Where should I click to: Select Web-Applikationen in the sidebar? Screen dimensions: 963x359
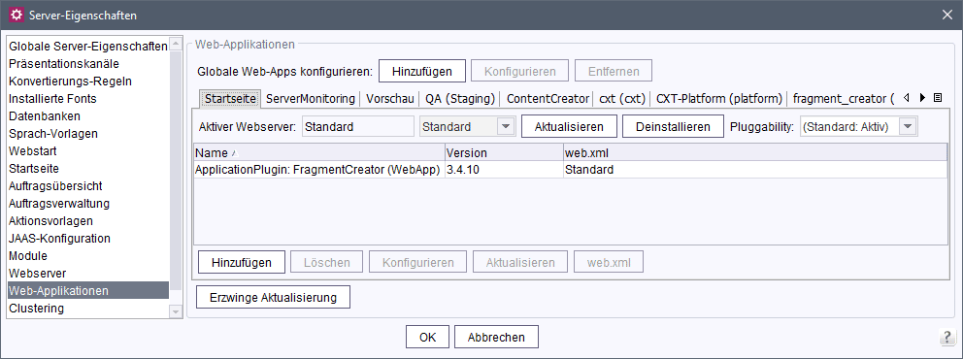87,291
